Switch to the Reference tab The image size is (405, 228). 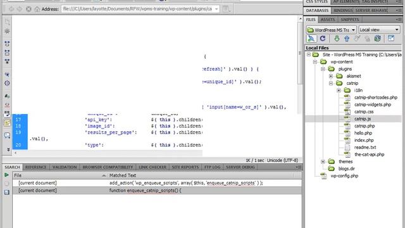point(35,167)
